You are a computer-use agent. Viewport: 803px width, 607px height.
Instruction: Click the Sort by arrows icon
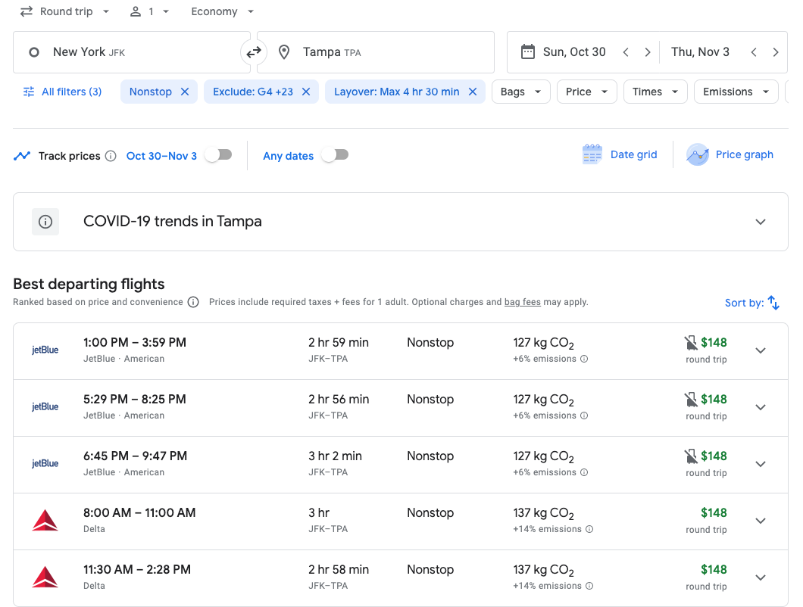[773, 302]
